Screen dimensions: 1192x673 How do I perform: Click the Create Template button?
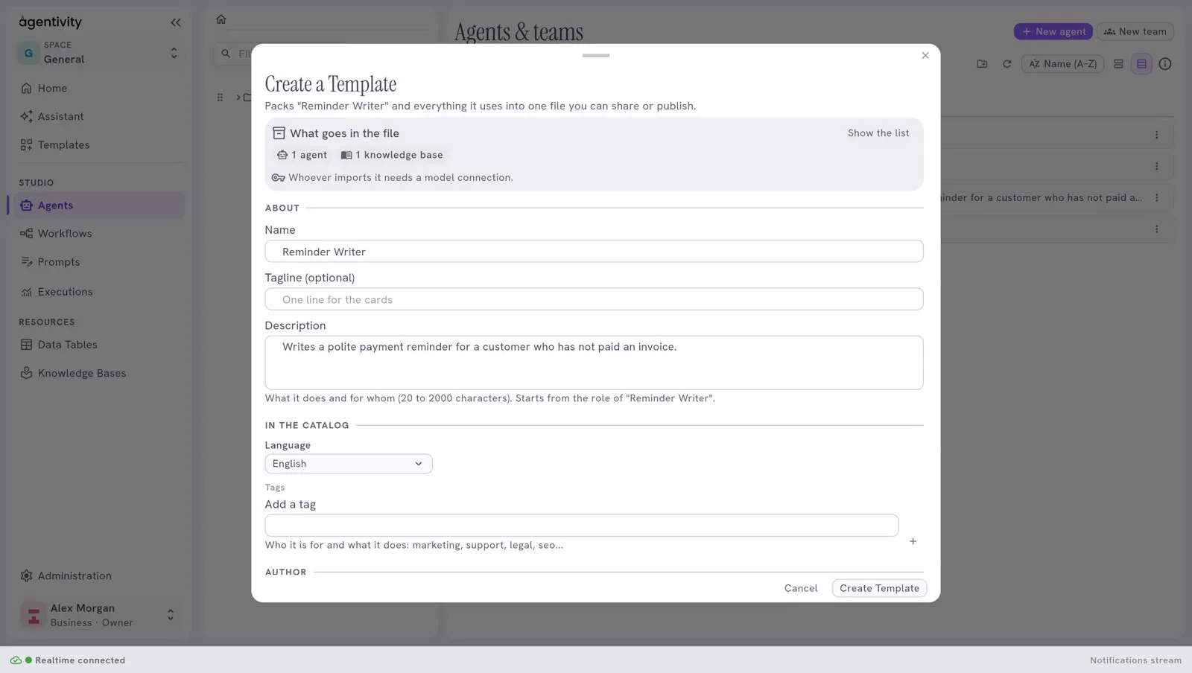[879, 588]
